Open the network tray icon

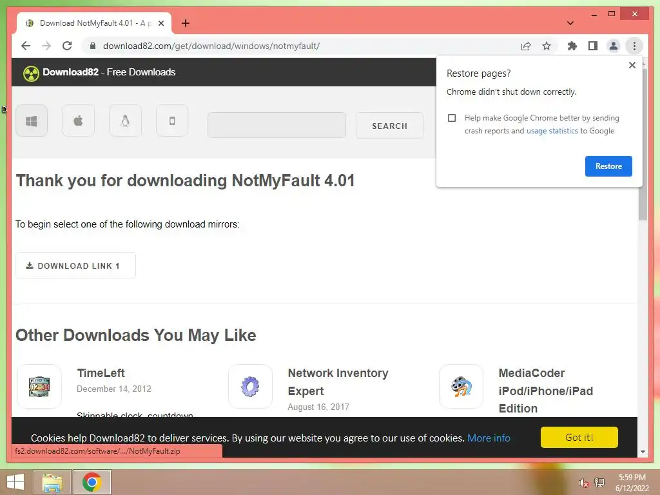pos(599,482)
